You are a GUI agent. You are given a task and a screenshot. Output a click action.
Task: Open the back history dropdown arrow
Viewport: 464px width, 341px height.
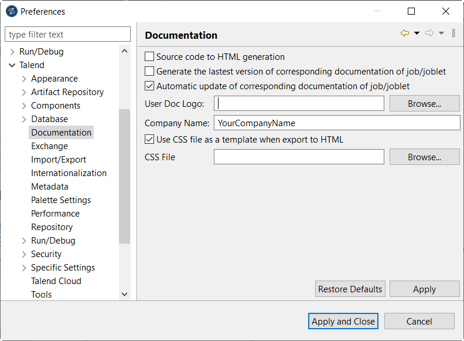pyautogui.click(x=417, y=33)
